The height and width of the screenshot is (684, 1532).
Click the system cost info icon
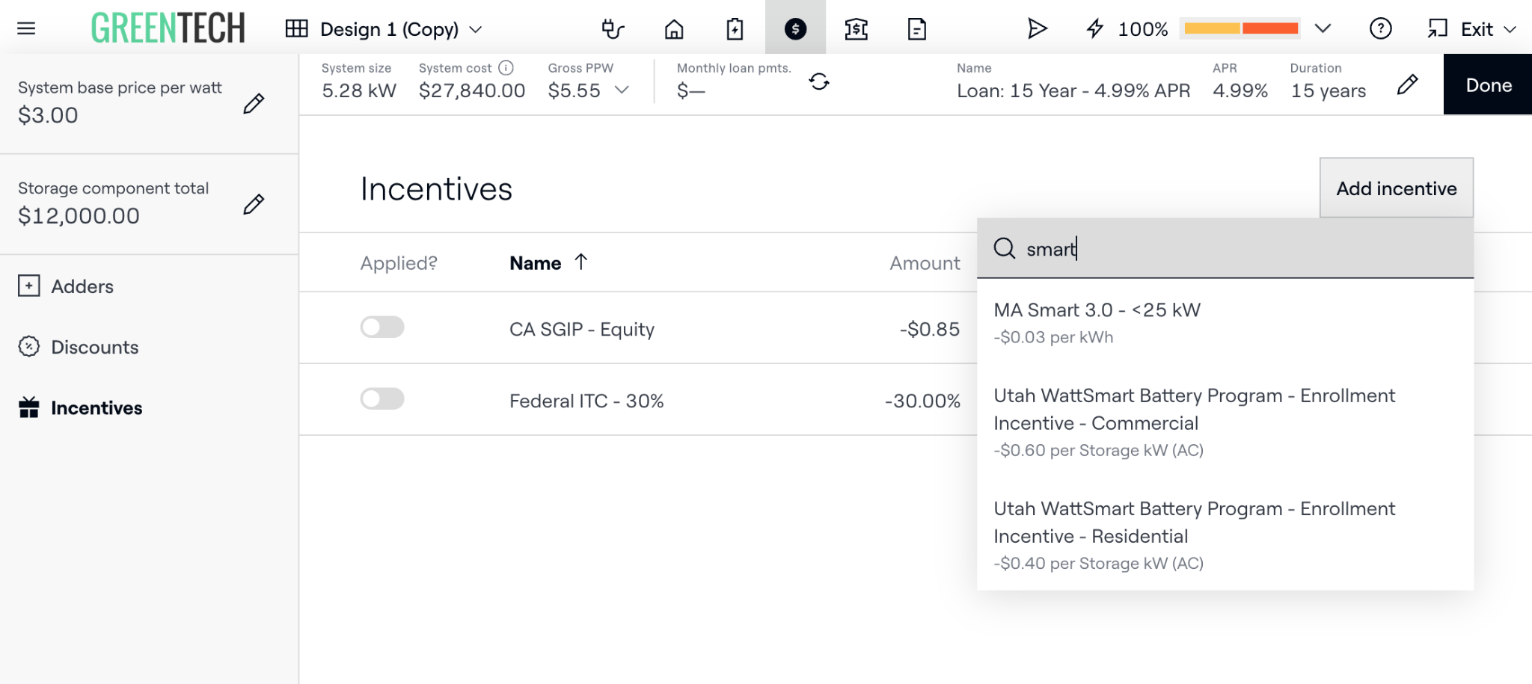click(x=506, y=68)
